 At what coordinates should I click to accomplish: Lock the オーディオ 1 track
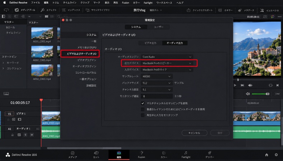(12, 135)
